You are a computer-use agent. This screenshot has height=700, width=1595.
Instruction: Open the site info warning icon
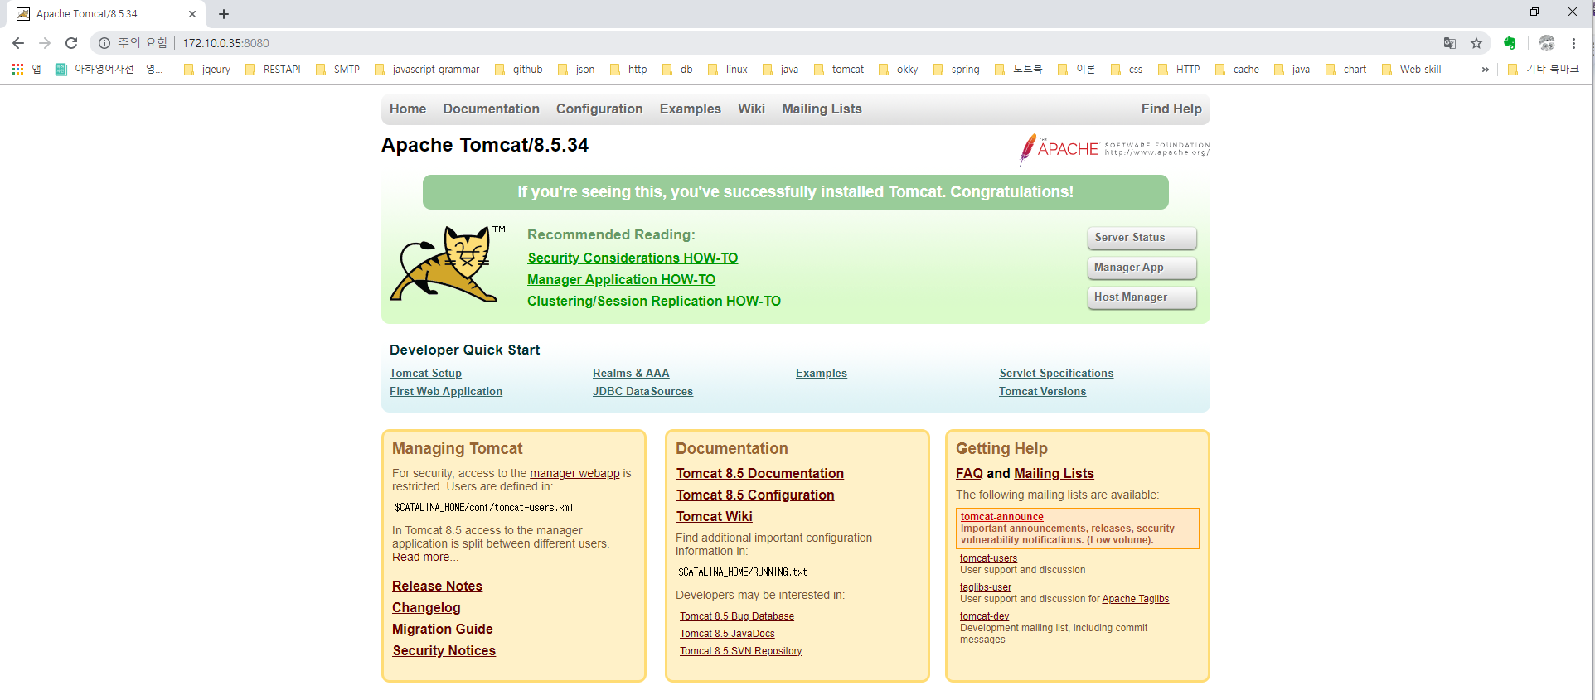coord(104,43)
